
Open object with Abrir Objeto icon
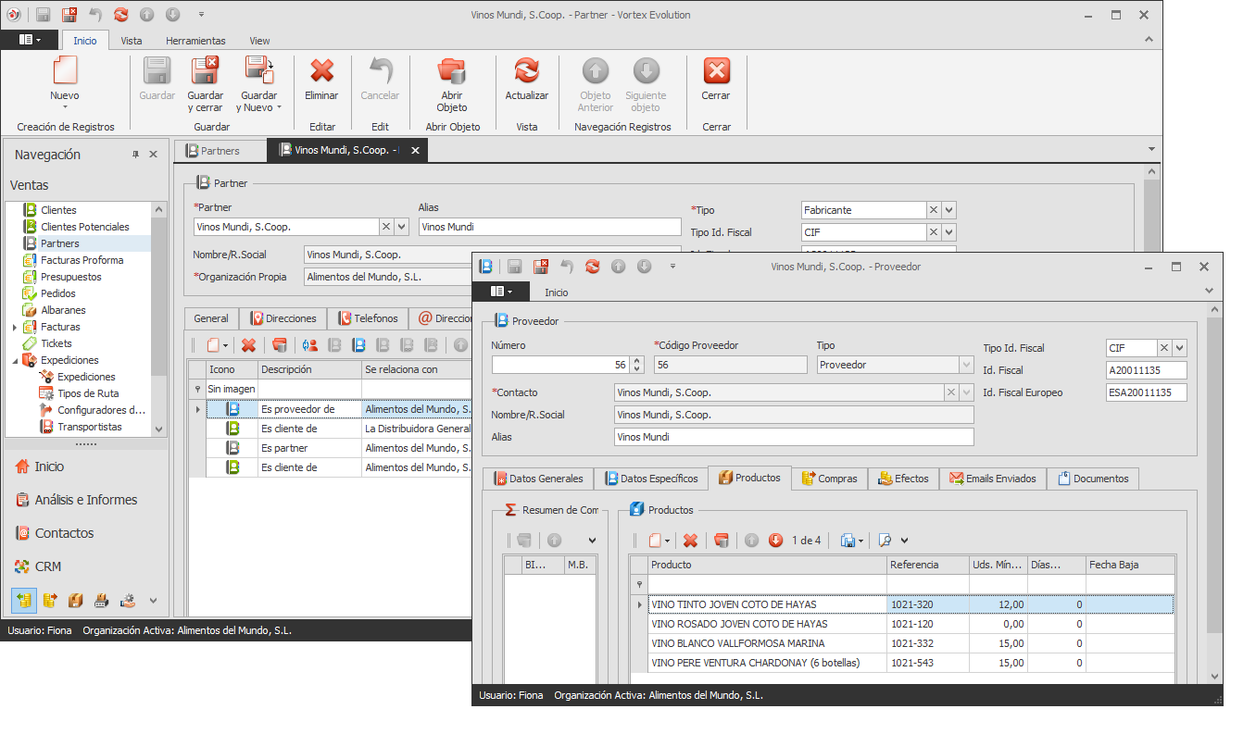coord(452,71)
